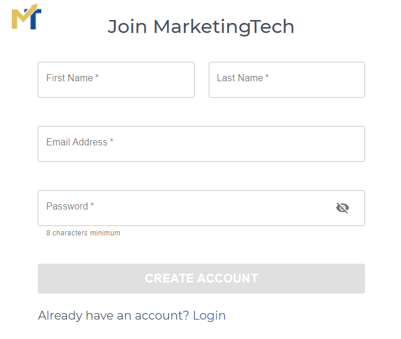Open the Login link
The height and width of the screenshot is (339, 401).
click(x=209, y=315)
